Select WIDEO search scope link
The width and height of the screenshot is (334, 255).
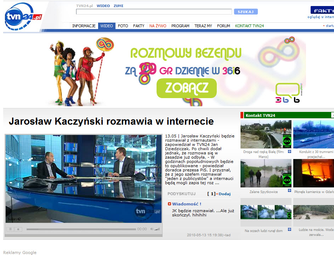103,6
